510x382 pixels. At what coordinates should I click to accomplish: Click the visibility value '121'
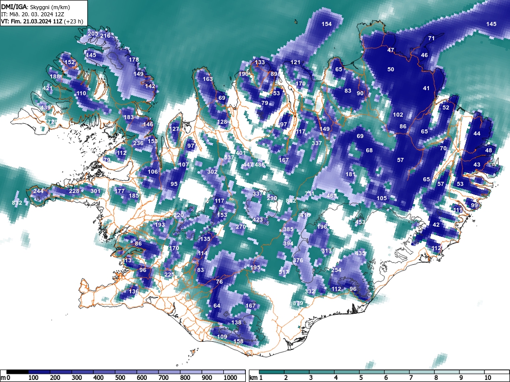(295, 62)
